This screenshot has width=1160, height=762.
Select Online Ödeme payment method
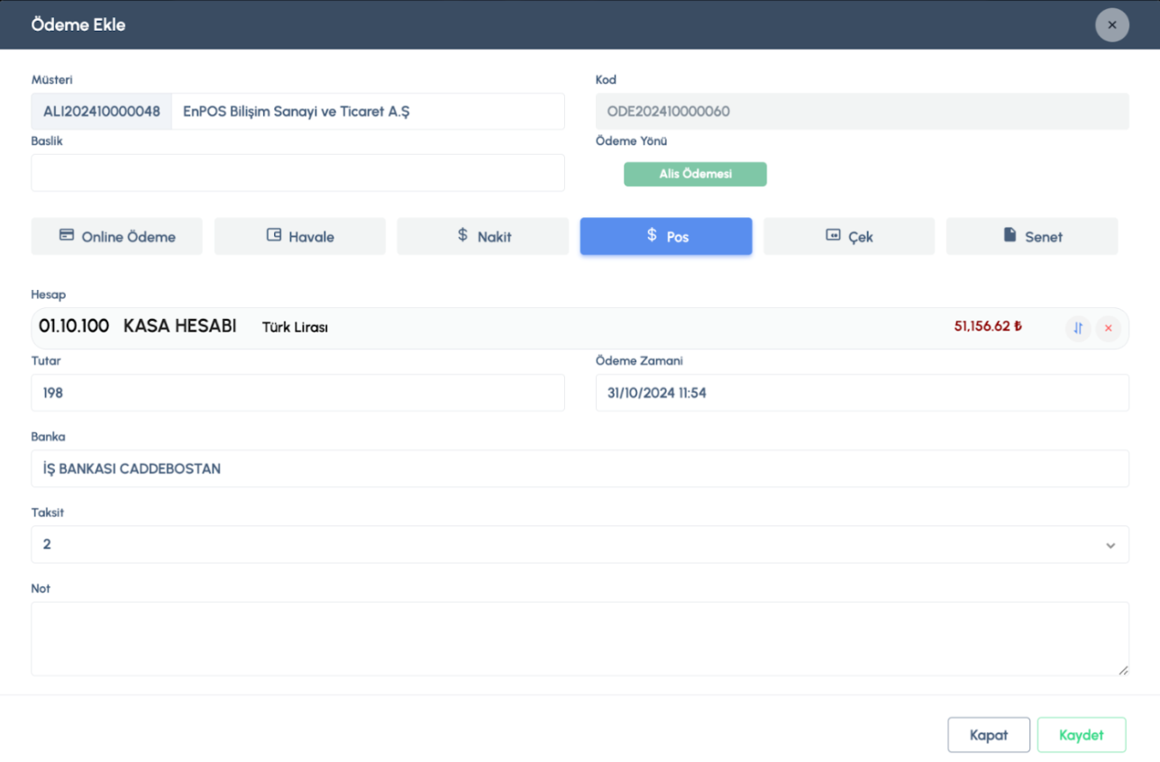(x=117, y=237)
